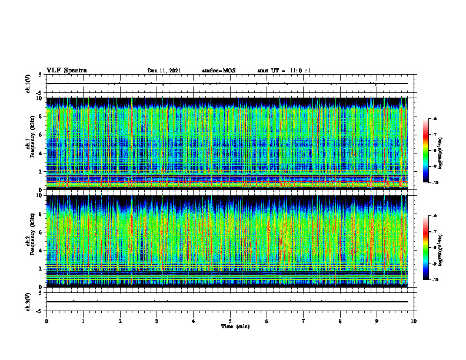
Task: Click the time axis tick label "10"
Action: point(414,321)
